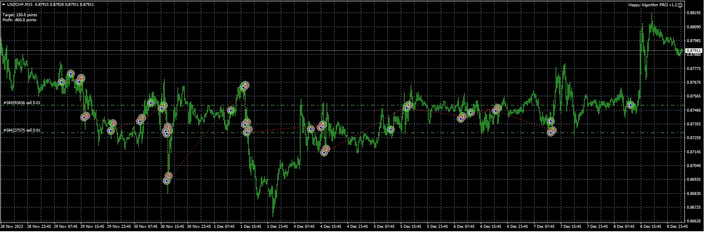Click the Target: 150.0 points text
This screenshot has width=704, height=232.
click(x=20, y=15)
